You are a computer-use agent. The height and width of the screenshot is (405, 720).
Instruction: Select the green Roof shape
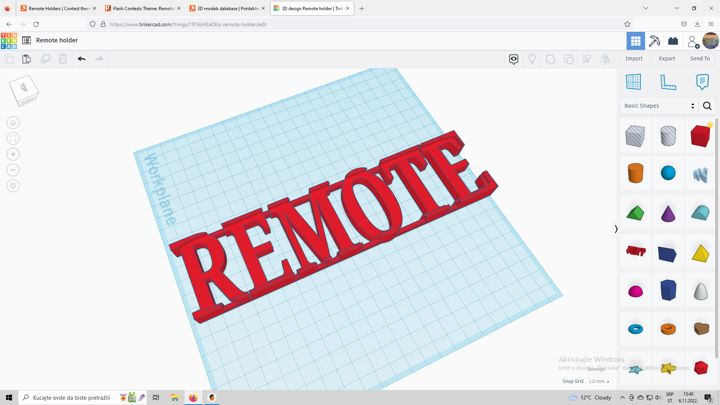tap(635, 212)
